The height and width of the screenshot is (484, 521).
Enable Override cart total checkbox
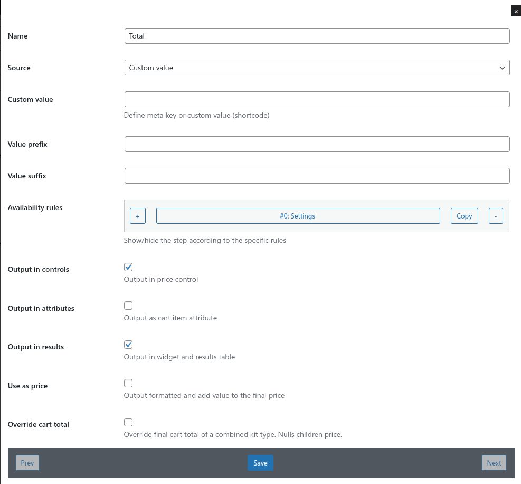pyautogui.click(x=128, y=422)
